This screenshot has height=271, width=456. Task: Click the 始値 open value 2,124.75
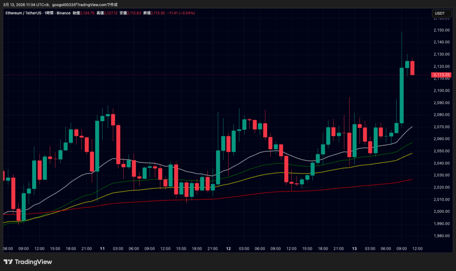(87, 13)
